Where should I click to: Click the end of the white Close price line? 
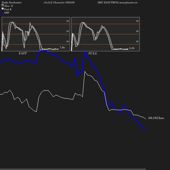pyautogui.click(x=146, y=119)
